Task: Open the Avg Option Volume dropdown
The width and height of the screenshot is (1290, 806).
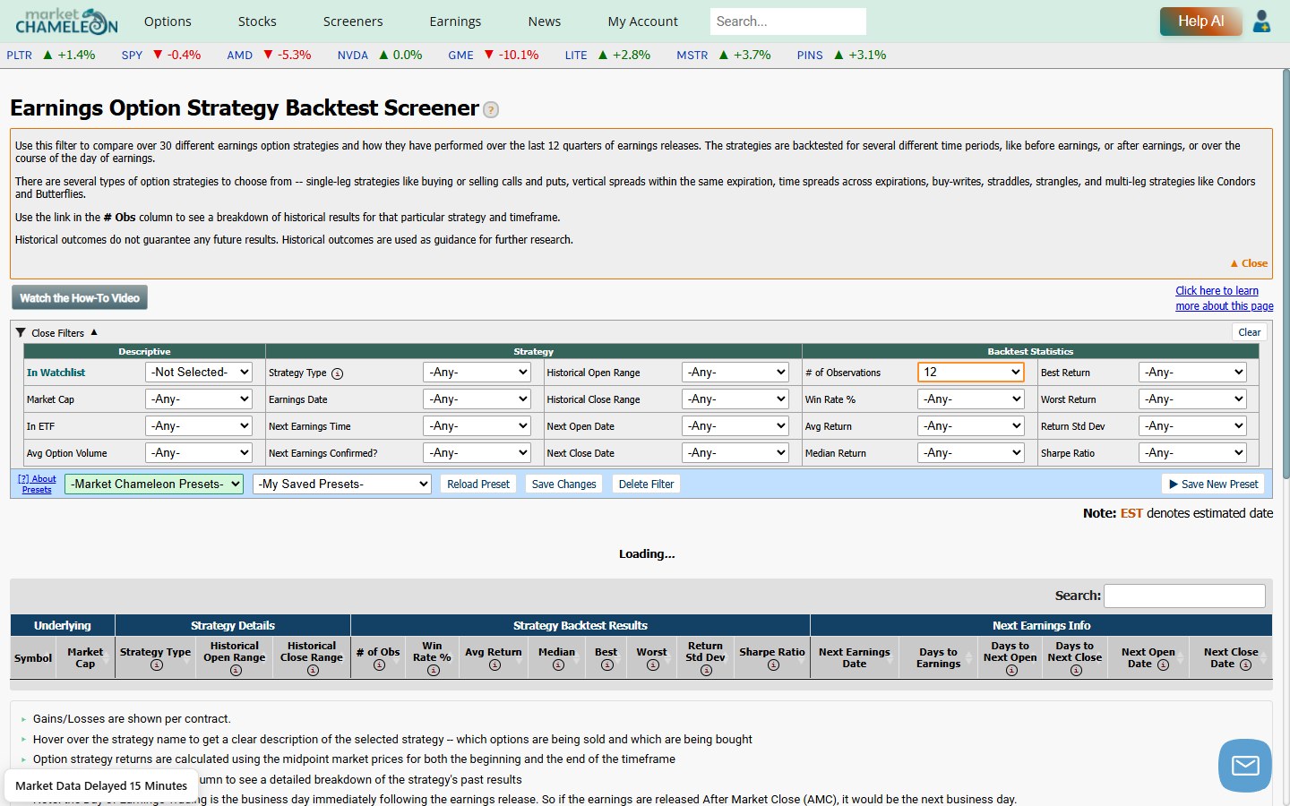Action: 199,453
